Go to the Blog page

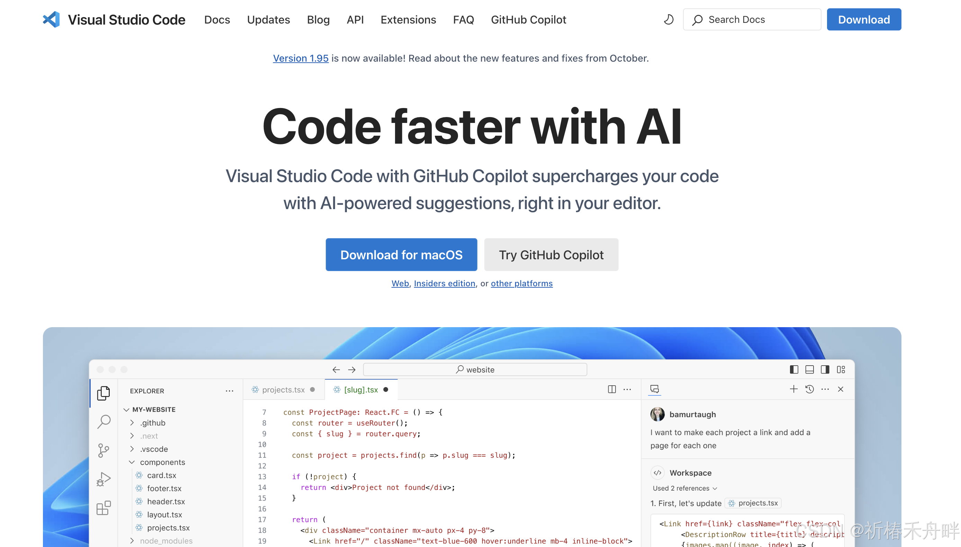point(318,19)
